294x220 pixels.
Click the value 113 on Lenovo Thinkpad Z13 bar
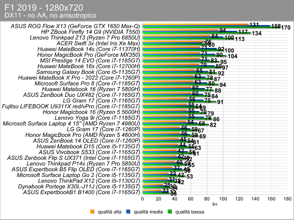[240, 39]
